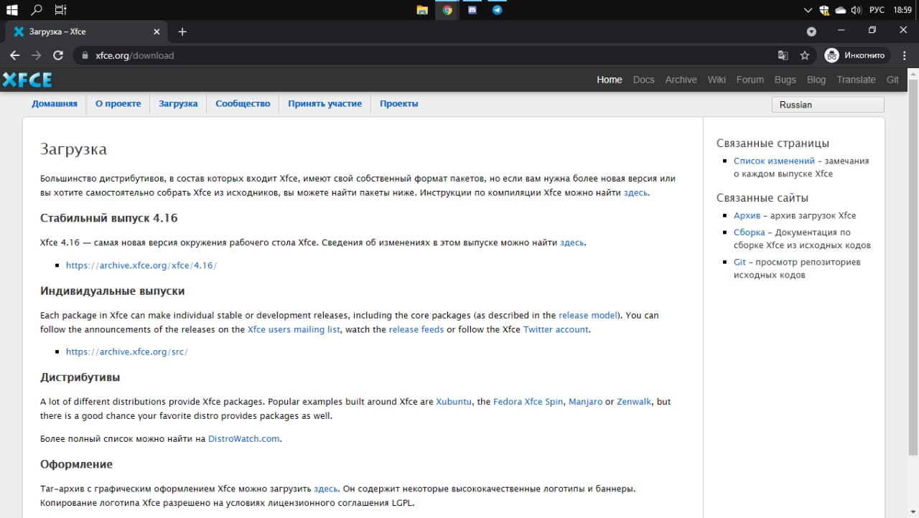This screenshot has width=919, height=518.
Task: Open the Xfce users mailing list link
Action: [294, 330]
